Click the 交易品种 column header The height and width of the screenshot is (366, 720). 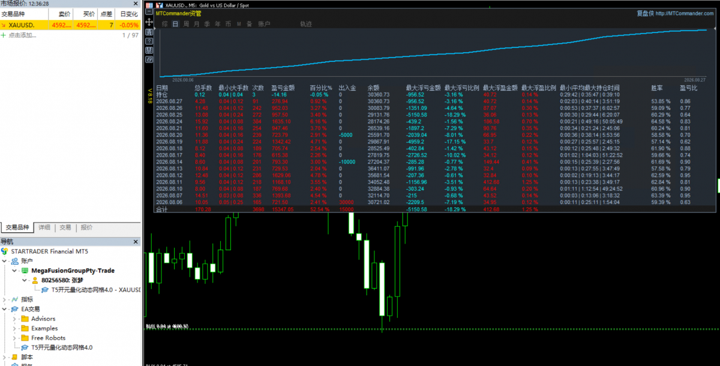24,14
